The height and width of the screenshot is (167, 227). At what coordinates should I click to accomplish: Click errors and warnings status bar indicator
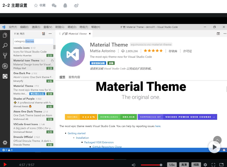[x=7, y=150]
